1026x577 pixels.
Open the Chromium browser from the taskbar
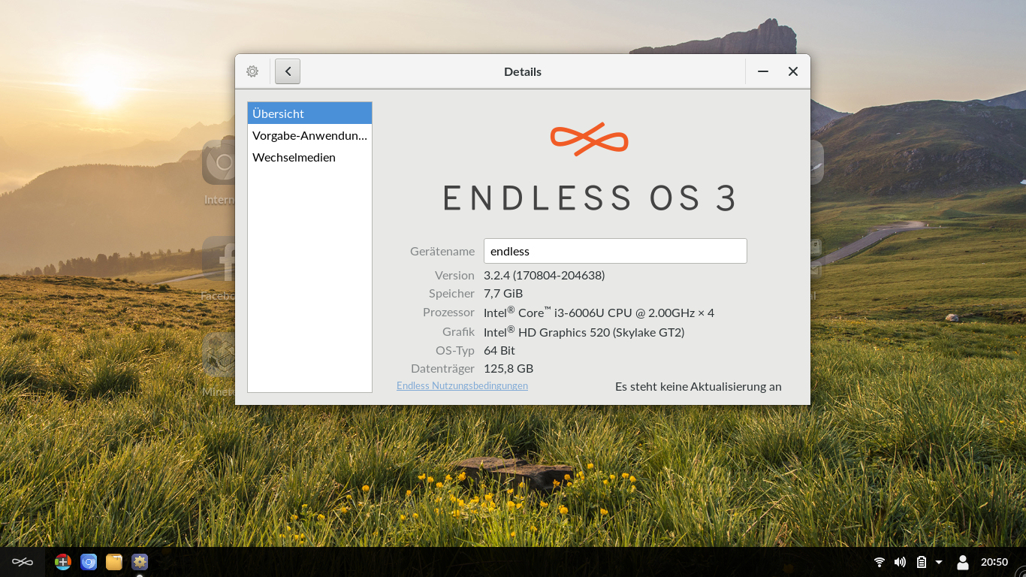point(89,562)
